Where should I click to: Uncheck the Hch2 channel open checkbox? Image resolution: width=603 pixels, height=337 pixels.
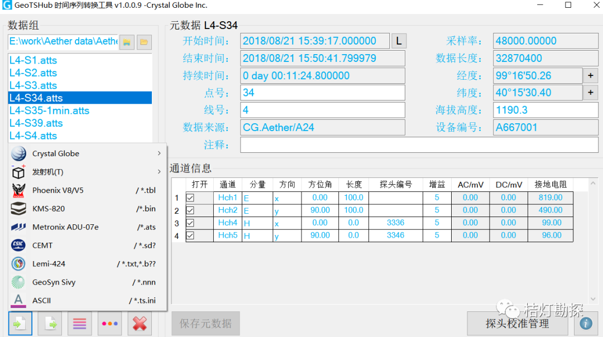[x=190, y=210]
